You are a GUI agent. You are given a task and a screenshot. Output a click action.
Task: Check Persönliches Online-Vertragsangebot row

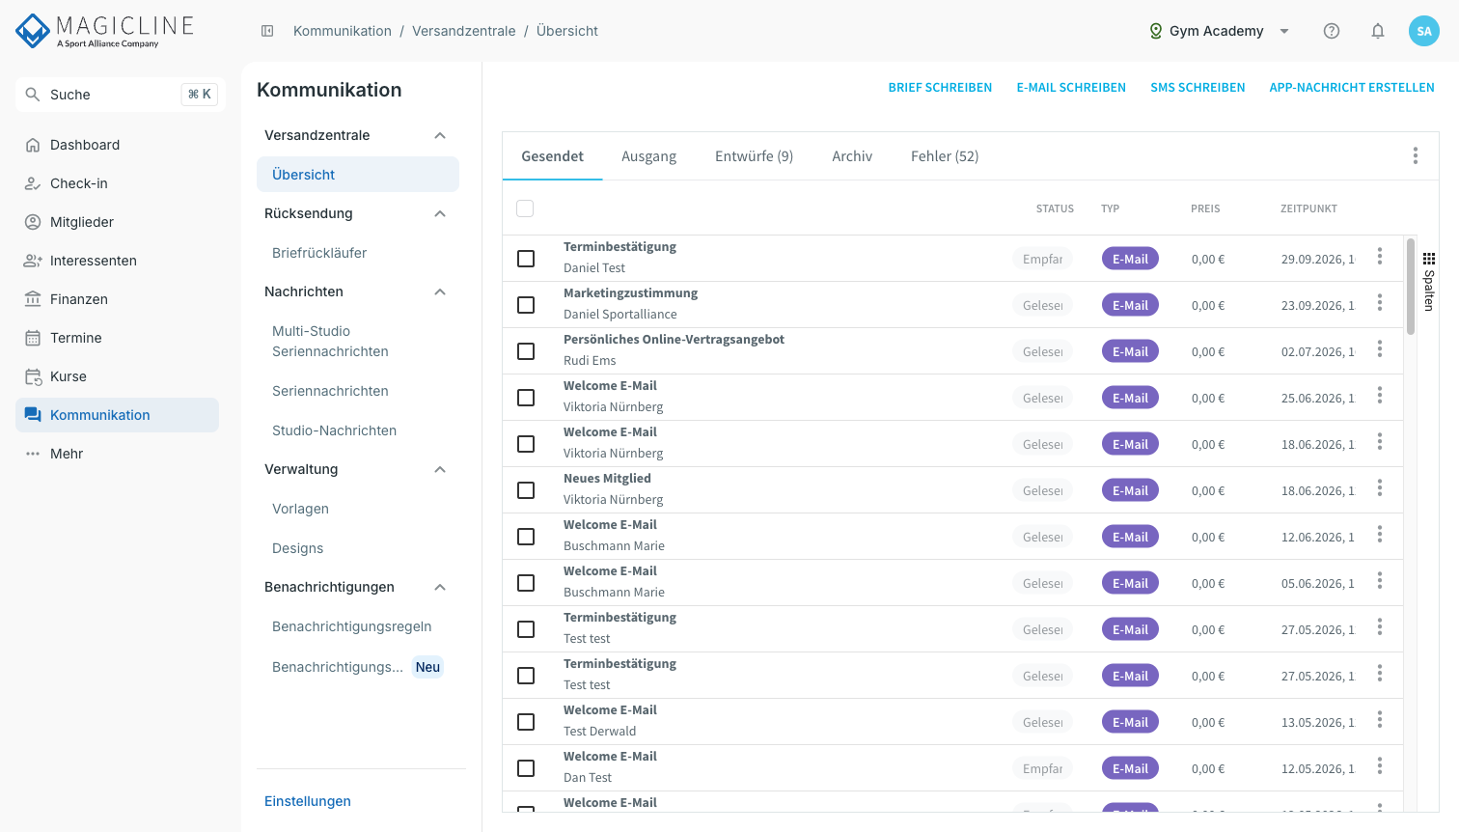click(526, 351)
